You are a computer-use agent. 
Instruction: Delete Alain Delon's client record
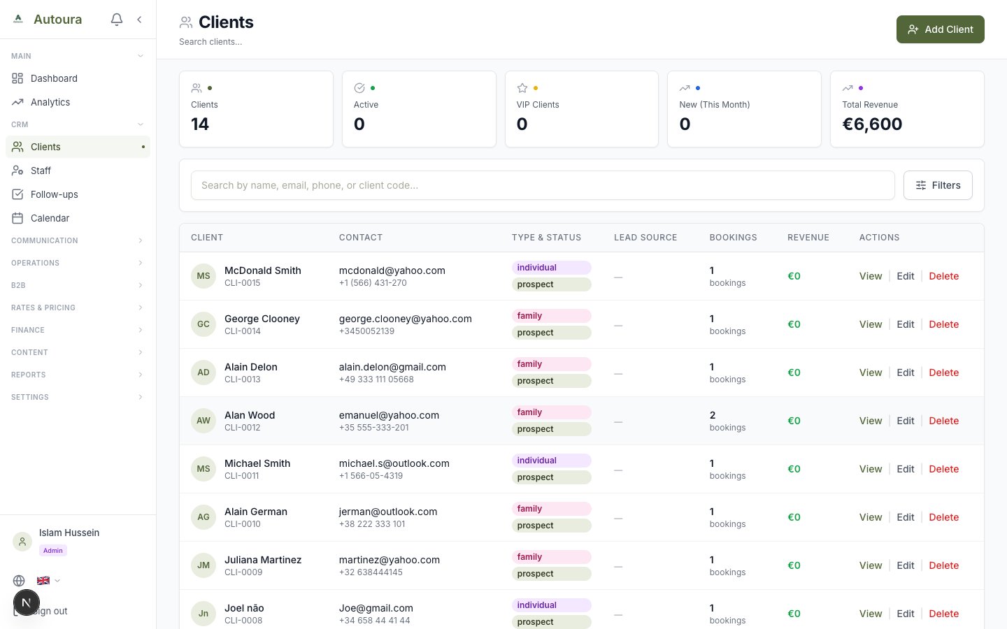tap(944, 373)
